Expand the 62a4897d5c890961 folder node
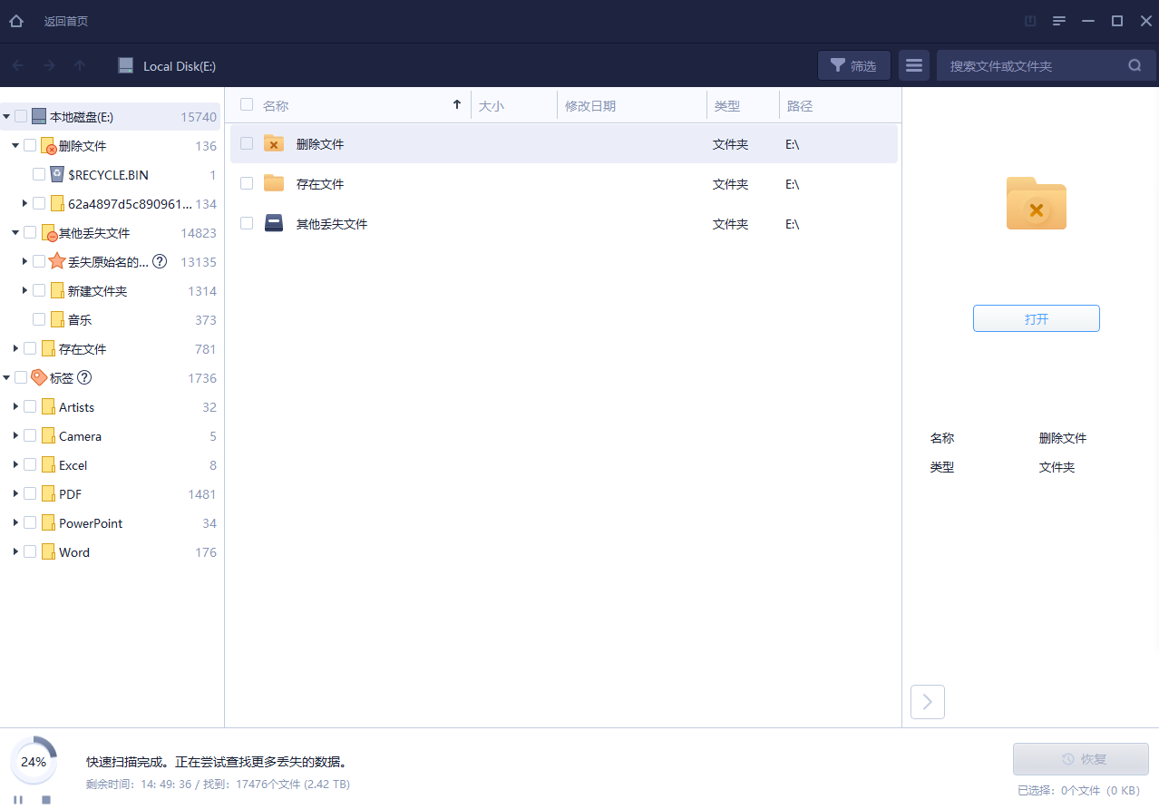 point(25,203)
